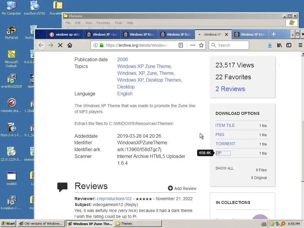Click the English language link

tap(125, 94)
